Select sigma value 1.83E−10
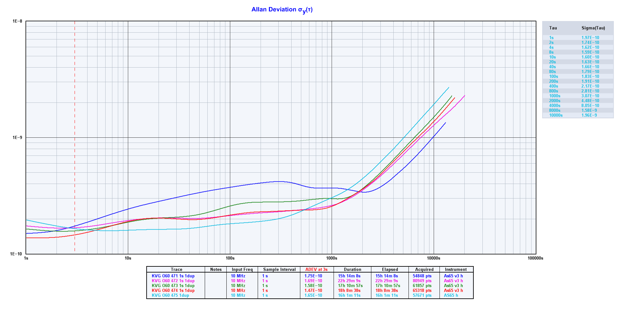Image resolution: width=620 pixels, height=311 pixels. [590, 77]
